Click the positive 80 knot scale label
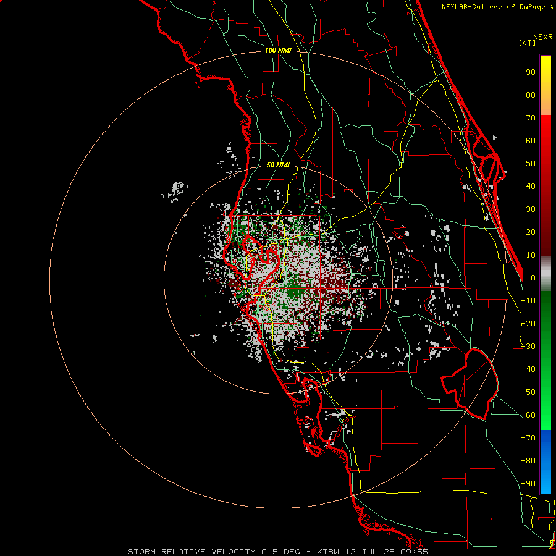 click(531, 95)
